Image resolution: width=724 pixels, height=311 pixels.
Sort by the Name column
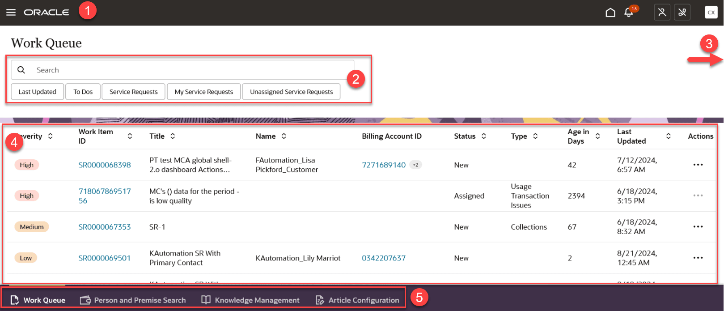point(284,136)
